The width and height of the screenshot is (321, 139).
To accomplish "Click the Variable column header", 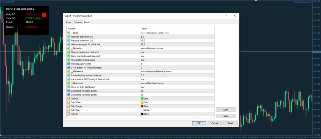I will tap(103, 28).
